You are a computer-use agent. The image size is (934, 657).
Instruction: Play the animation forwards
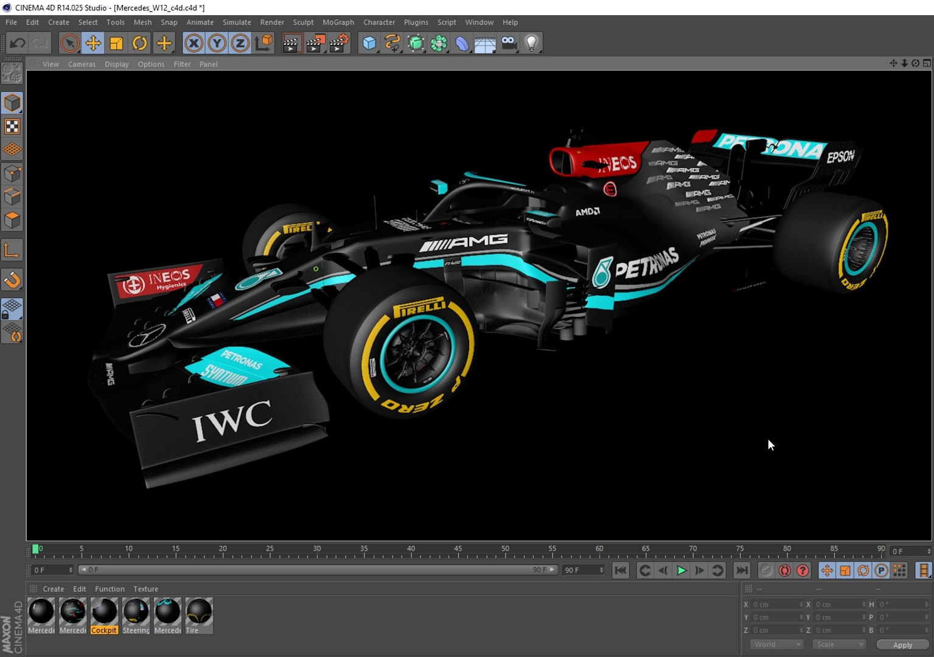[x=681, y=570]
